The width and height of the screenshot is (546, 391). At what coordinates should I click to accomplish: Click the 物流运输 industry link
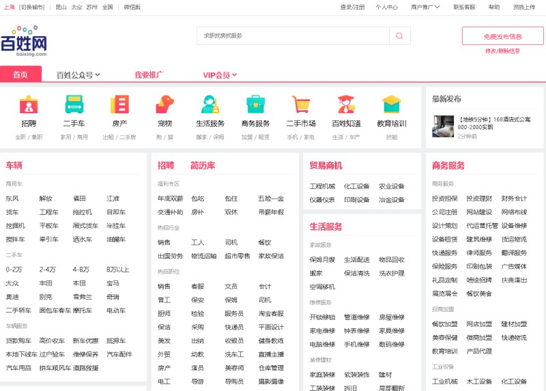(204, 256)
